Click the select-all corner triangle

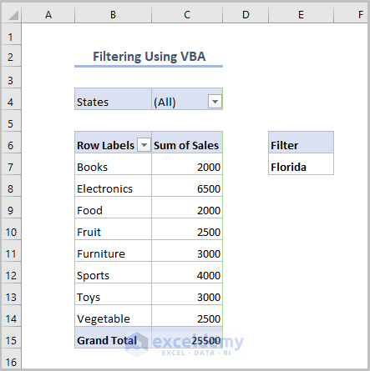pos(13,15)
